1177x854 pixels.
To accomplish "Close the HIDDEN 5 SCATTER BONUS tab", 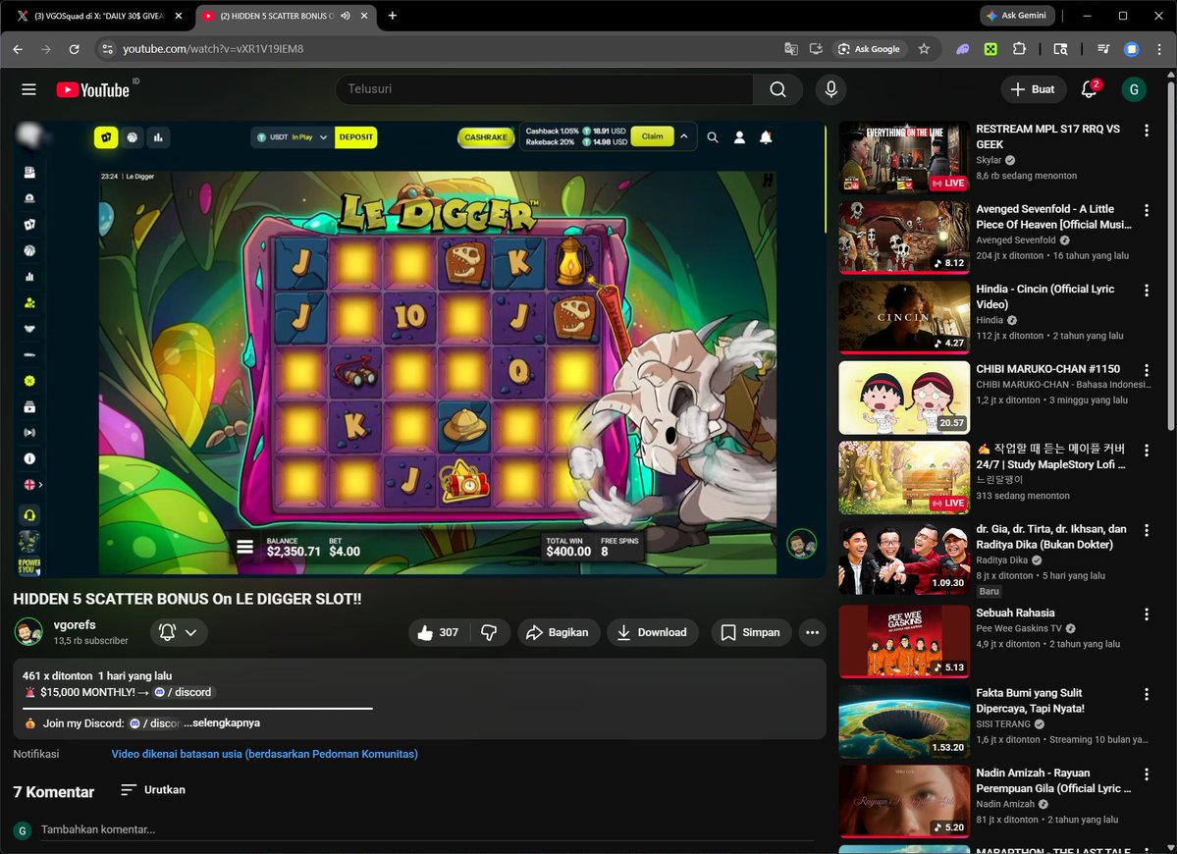I will [364, 16].
